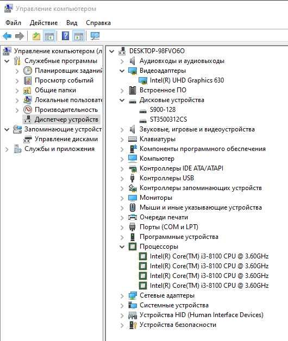Screen dimensions: 288x341
Task: Select Общие папки in the tree
Action: 55,90
